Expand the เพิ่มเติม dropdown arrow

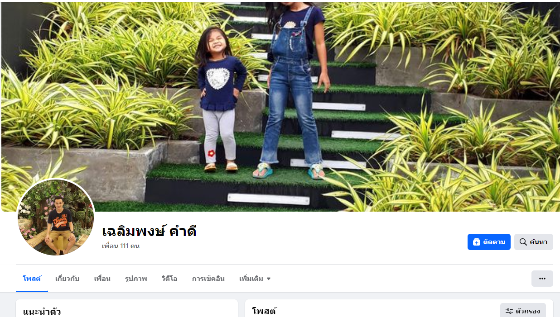click(x=269, y=279)
